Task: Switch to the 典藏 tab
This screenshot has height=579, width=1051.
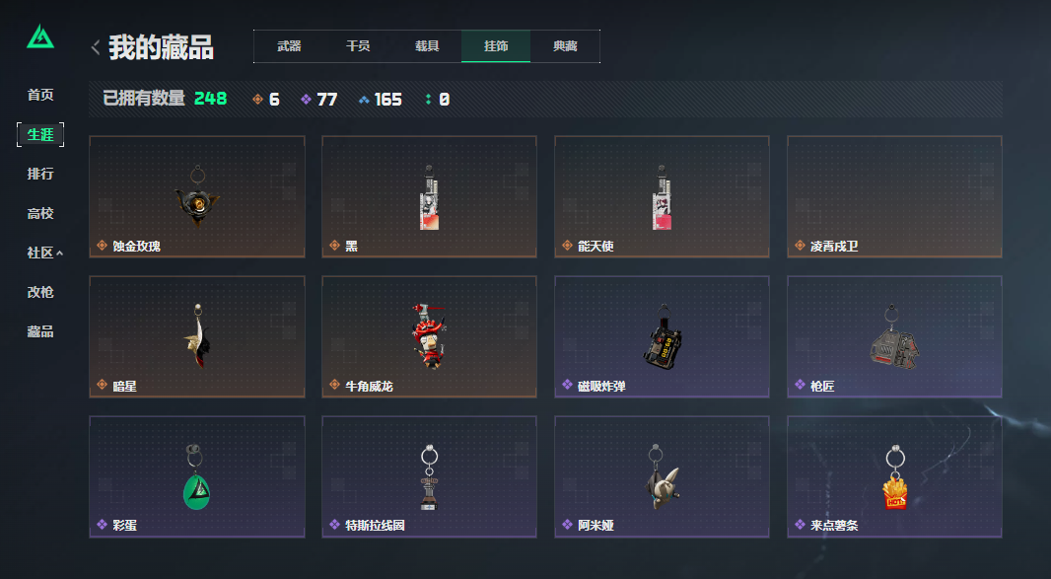Action: pos(565,46)
